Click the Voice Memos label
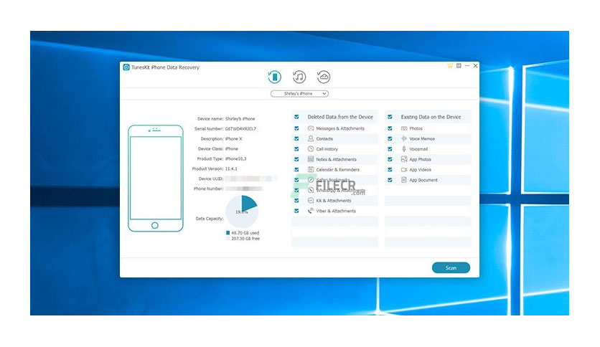This screenshot has height=347, width=600. (x=422, y=138)
